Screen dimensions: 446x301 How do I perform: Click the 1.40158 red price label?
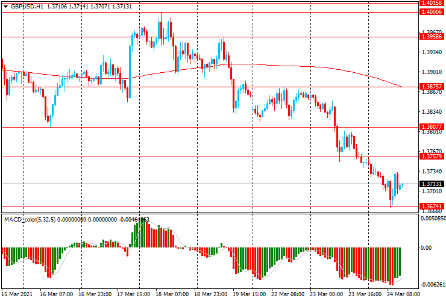tap(432, 3)
